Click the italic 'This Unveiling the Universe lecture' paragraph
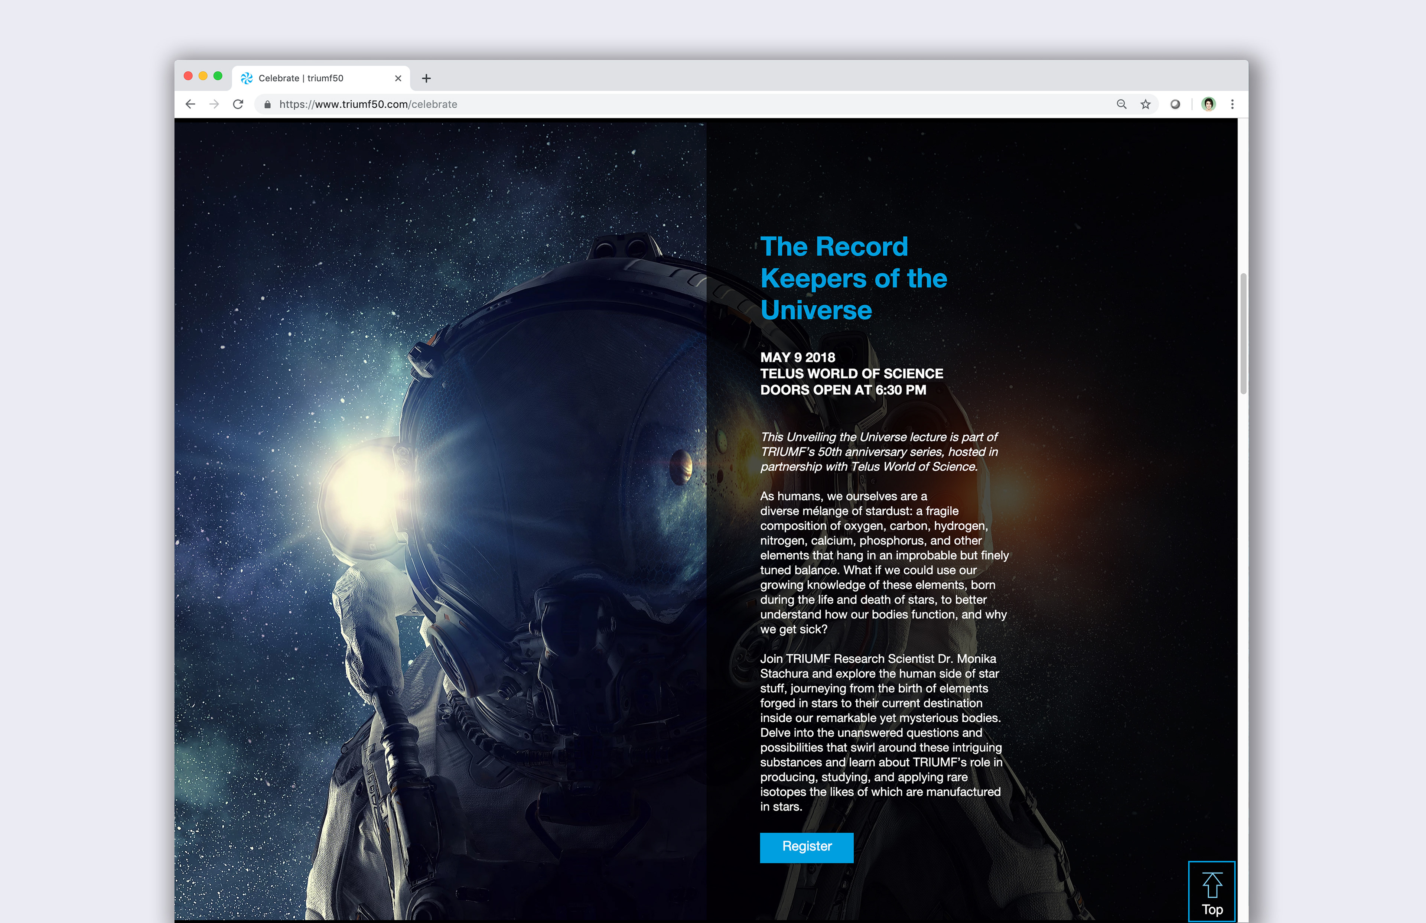Screen dimensions: 1426x923 (879, 452)
